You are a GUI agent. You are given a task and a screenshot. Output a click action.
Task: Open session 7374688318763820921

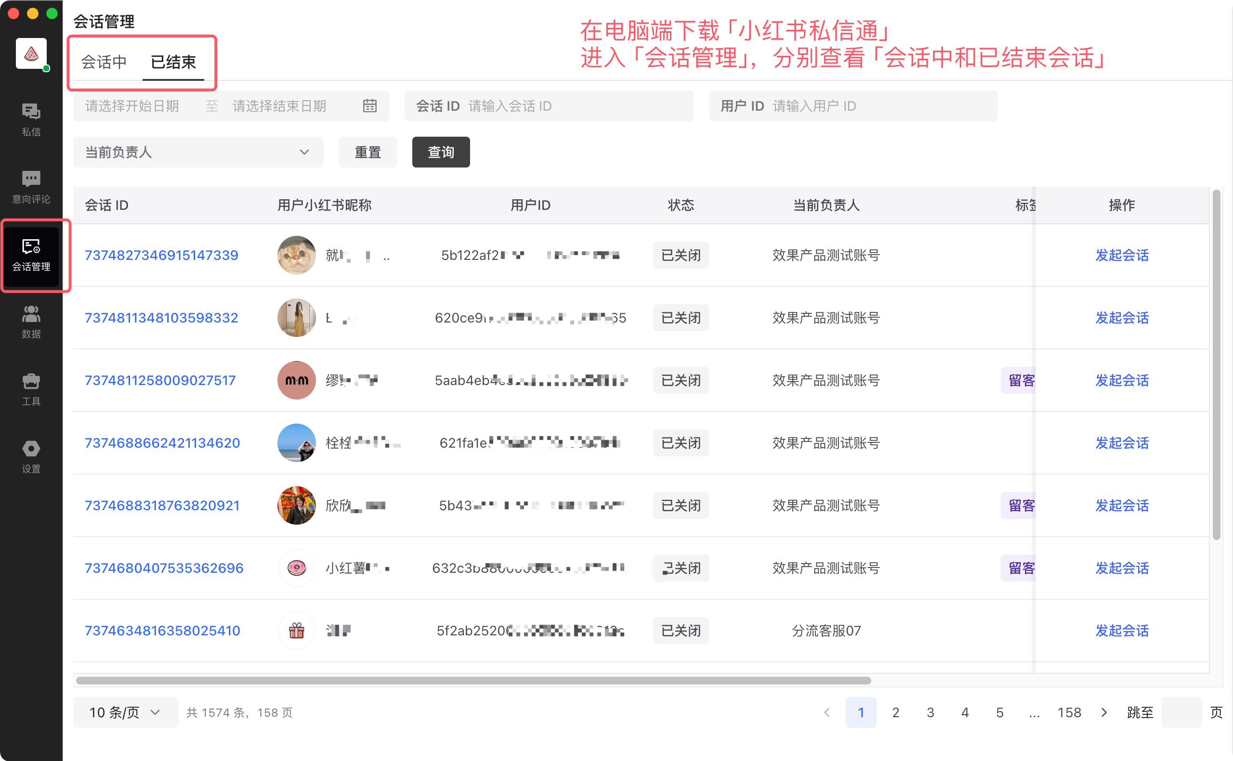[x=162, y=505]
